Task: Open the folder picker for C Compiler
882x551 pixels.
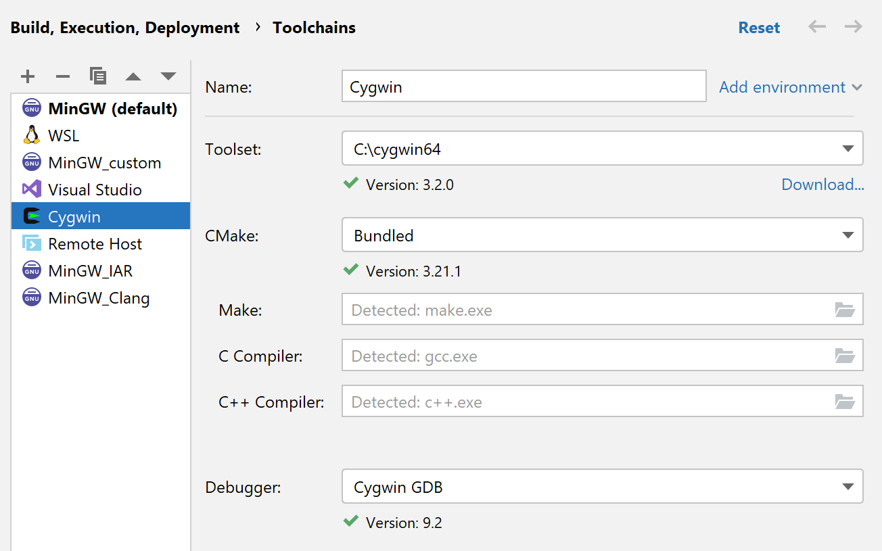Action: [x=844, y=355]
